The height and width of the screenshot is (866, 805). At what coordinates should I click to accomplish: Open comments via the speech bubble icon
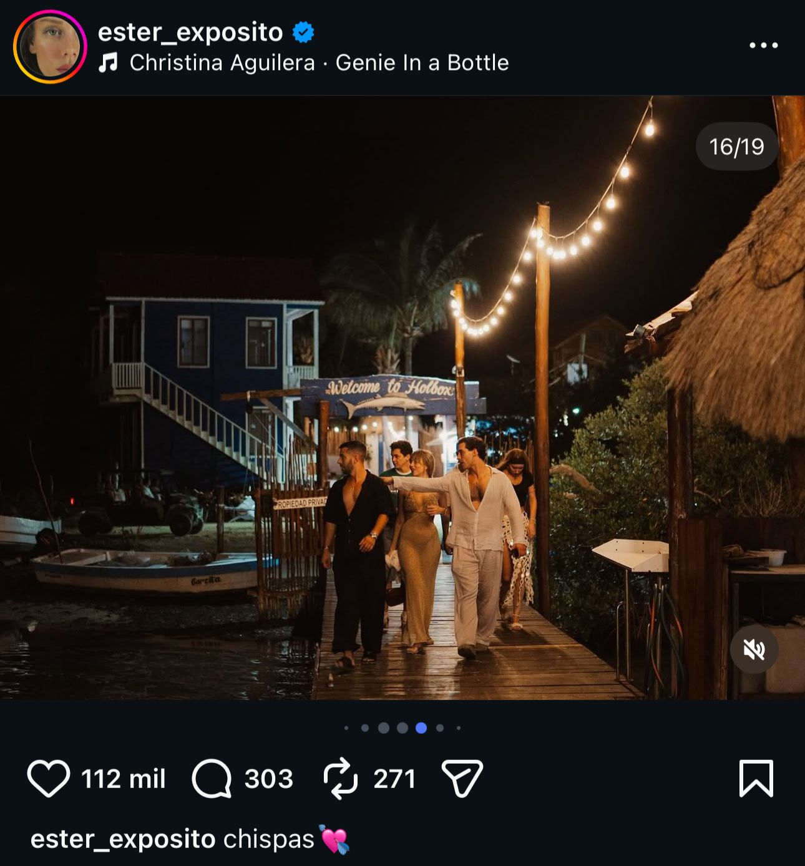click(x=212, y=779)
